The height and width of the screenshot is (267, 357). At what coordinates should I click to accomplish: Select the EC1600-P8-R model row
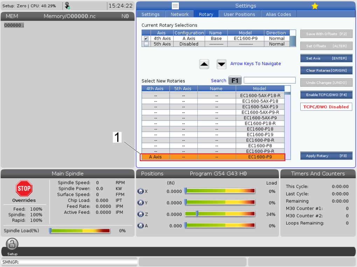click(213, 140)
